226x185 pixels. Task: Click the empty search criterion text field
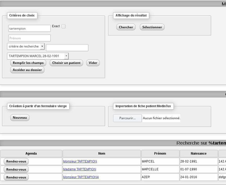click(x=67, y=48)
